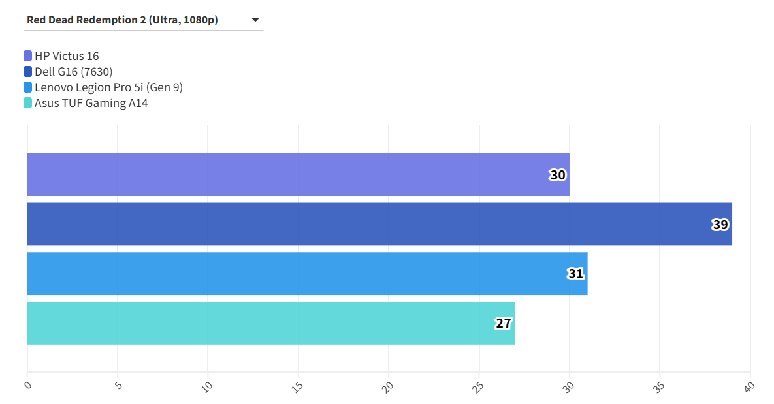Image resolution: width=774 pixels, height=404 pixels.
Task: Click the Lenovo Legion Pro 5i legend swatch
Action: (28, 87)
